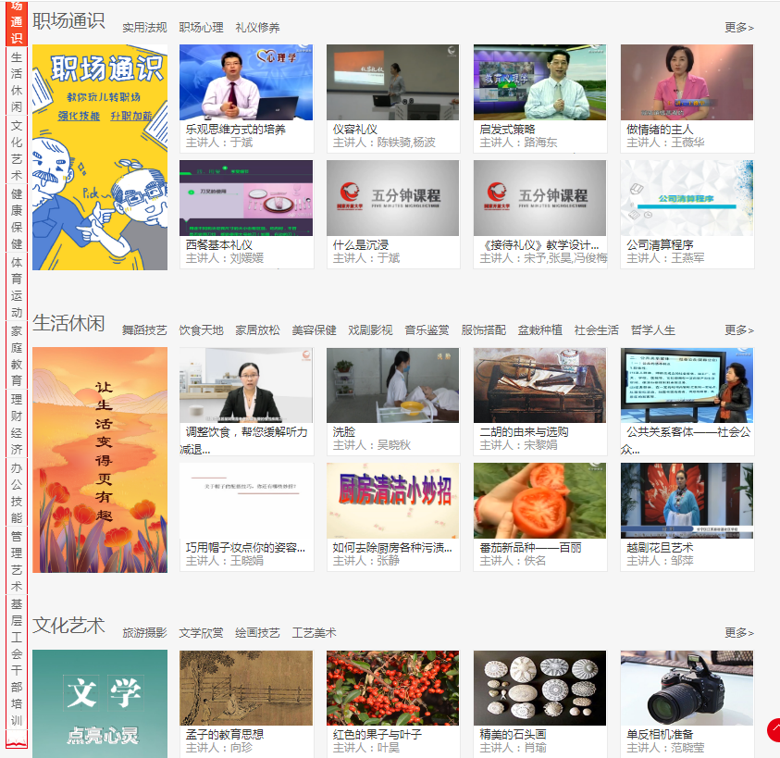Click the 仪容礼仪 course title link

point(355,130)
